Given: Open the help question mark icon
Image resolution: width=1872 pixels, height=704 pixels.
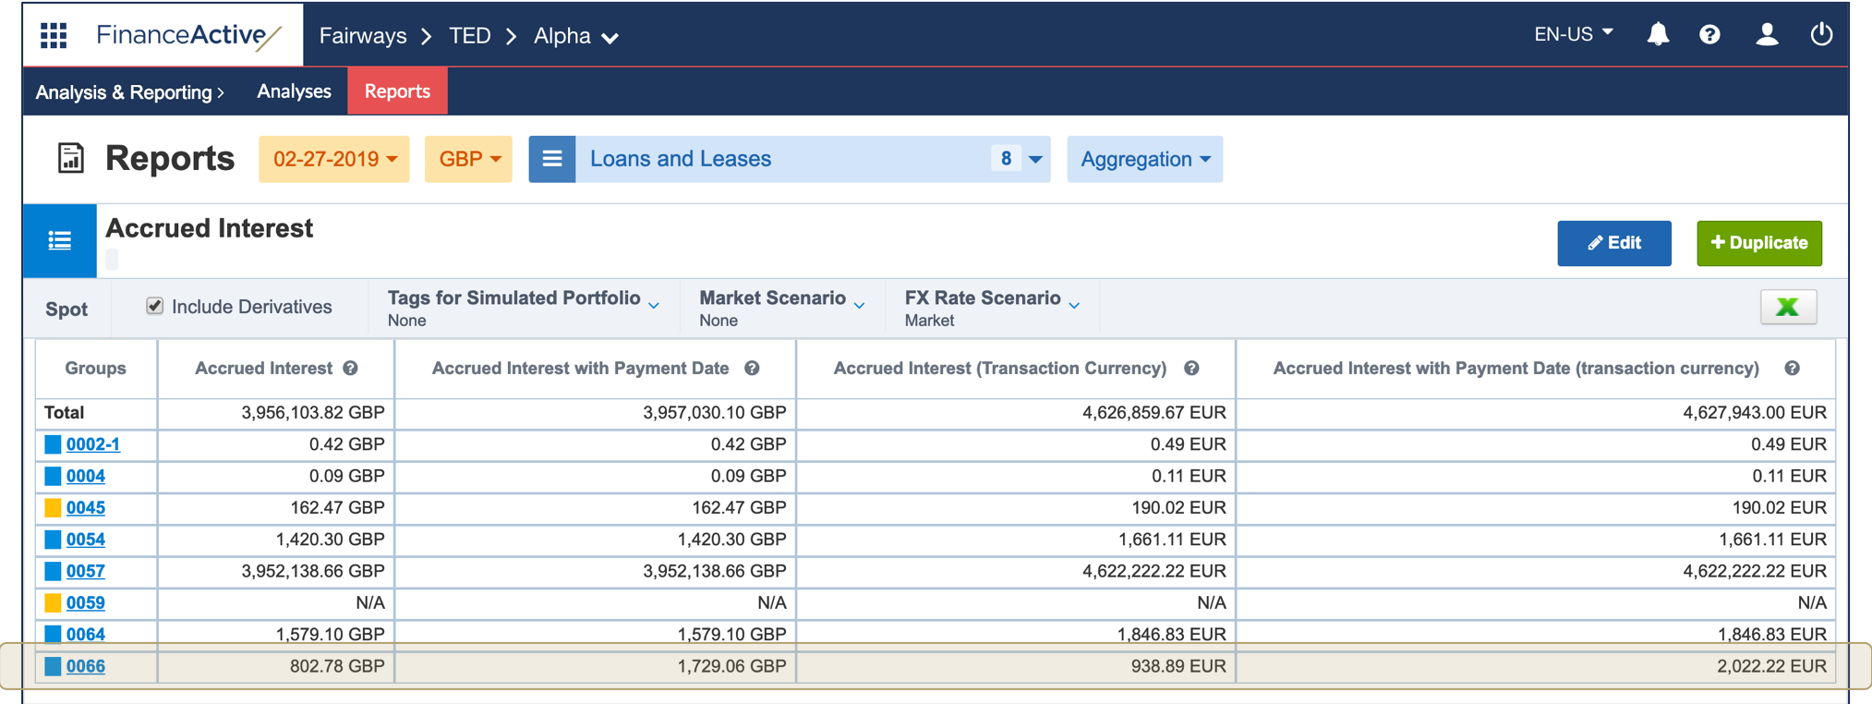Looking at the screenshot, I should tap(1709, 34).
